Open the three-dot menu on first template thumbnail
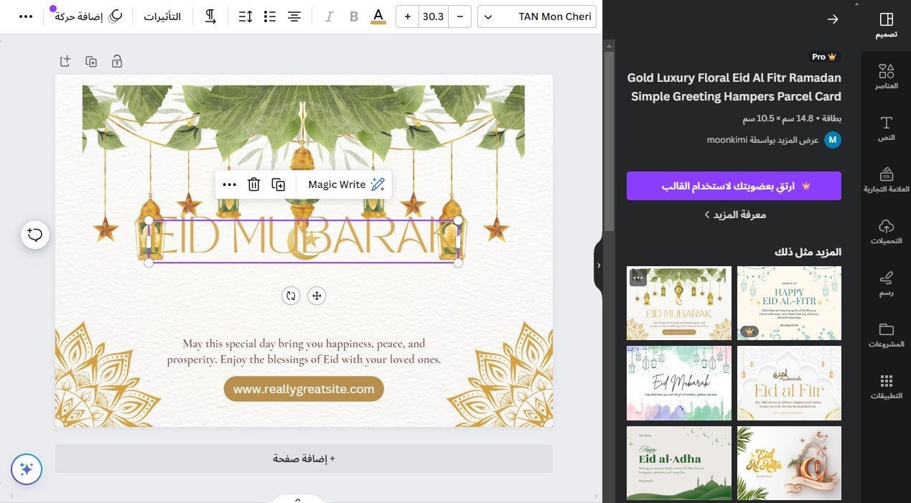The height and width of the screenshot is (503, 911). point(638,278)
